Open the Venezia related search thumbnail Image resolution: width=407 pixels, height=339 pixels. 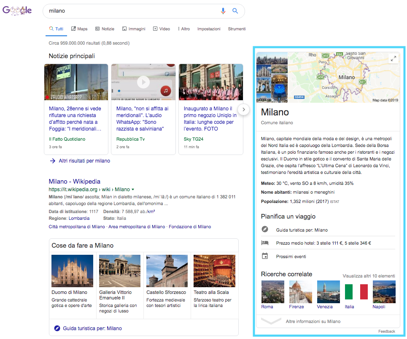coord(329,292)
